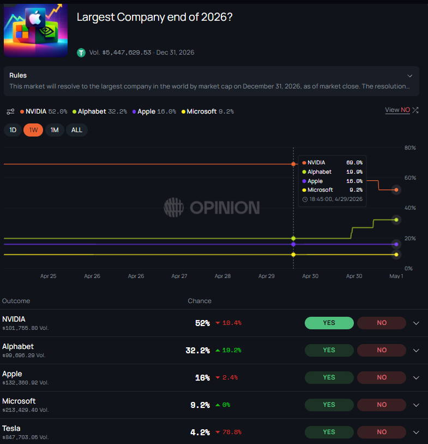428x444 pixels.
Task: Click NO button for Microsoft
Action: [x=382, y=405]
